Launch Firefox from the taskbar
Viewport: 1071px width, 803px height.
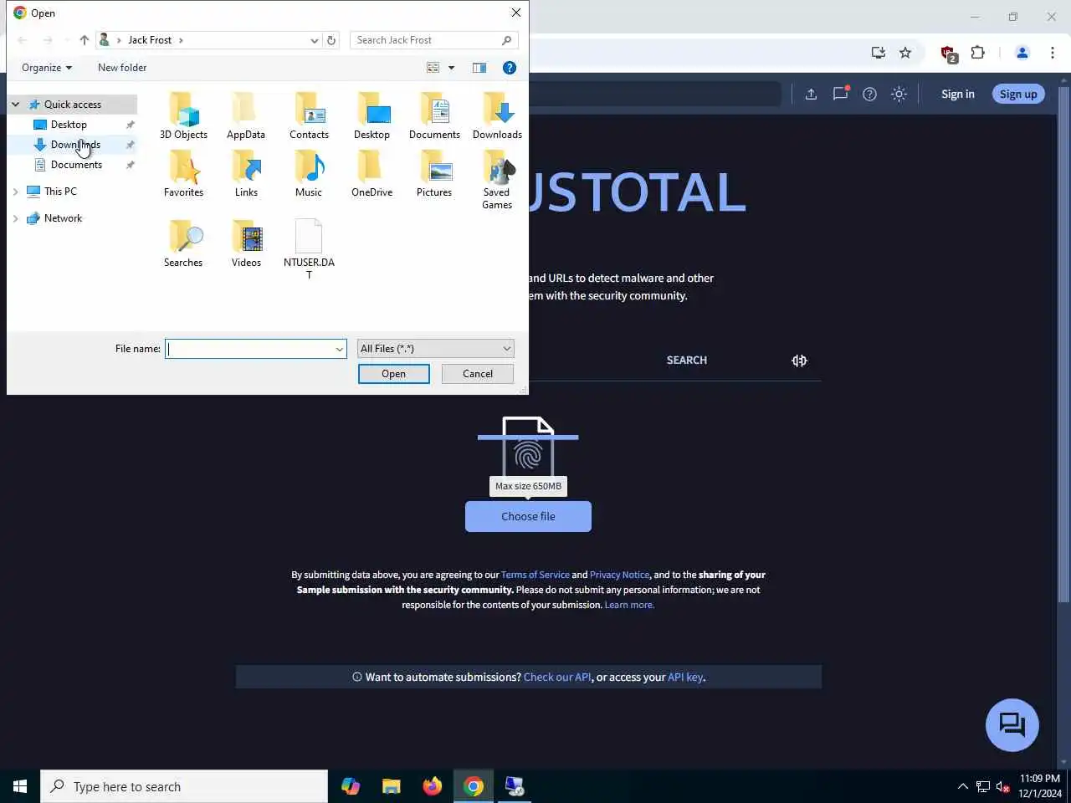432,786
